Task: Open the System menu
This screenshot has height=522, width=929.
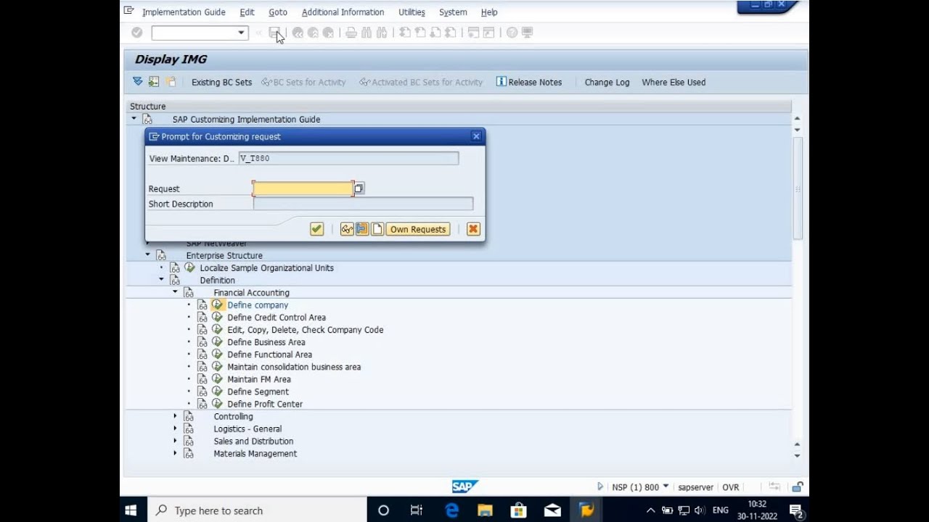Action: coord(453,12)
